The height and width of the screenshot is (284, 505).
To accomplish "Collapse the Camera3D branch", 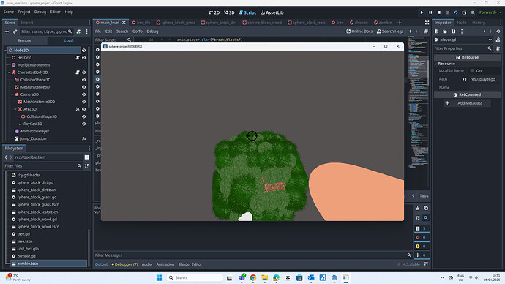I will click(x=12, y=94).
